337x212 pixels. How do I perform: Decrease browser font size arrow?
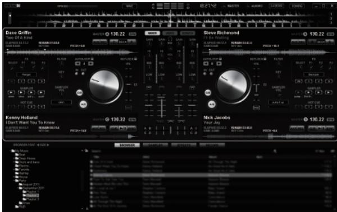38,145
